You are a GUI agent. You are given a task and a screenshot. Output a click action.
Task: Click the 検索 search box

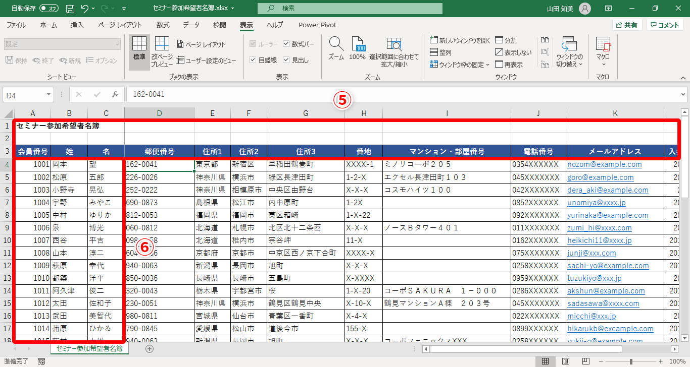pos(350,9)
